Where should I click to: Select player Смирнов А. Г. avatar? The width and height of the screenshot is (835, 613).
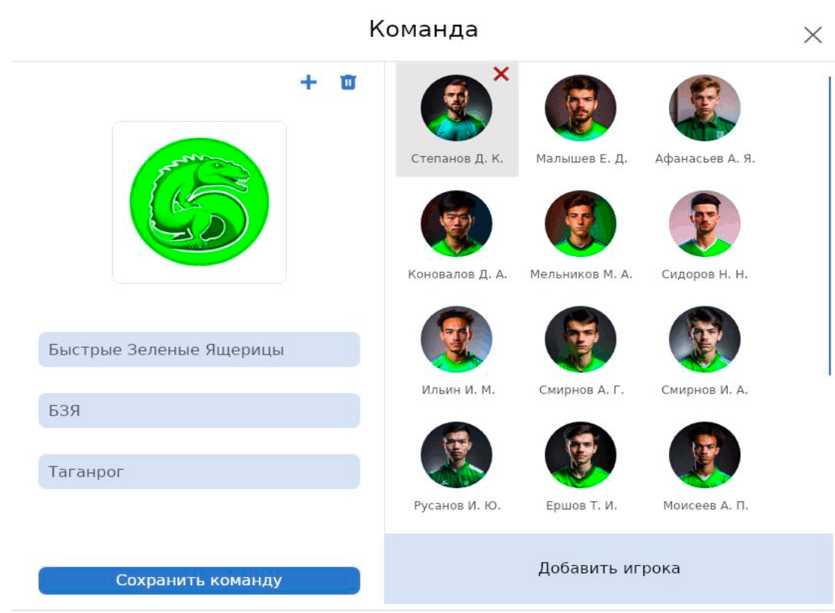click(x=580, y=340)
